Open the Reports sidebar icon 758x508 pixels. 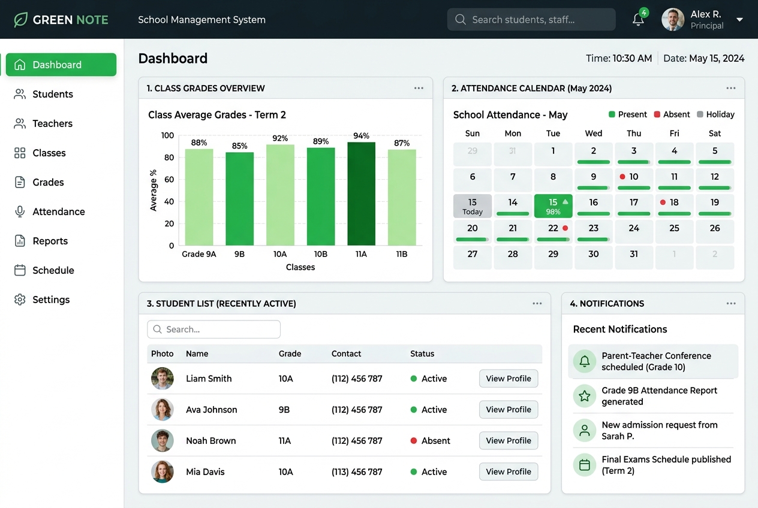20,241
